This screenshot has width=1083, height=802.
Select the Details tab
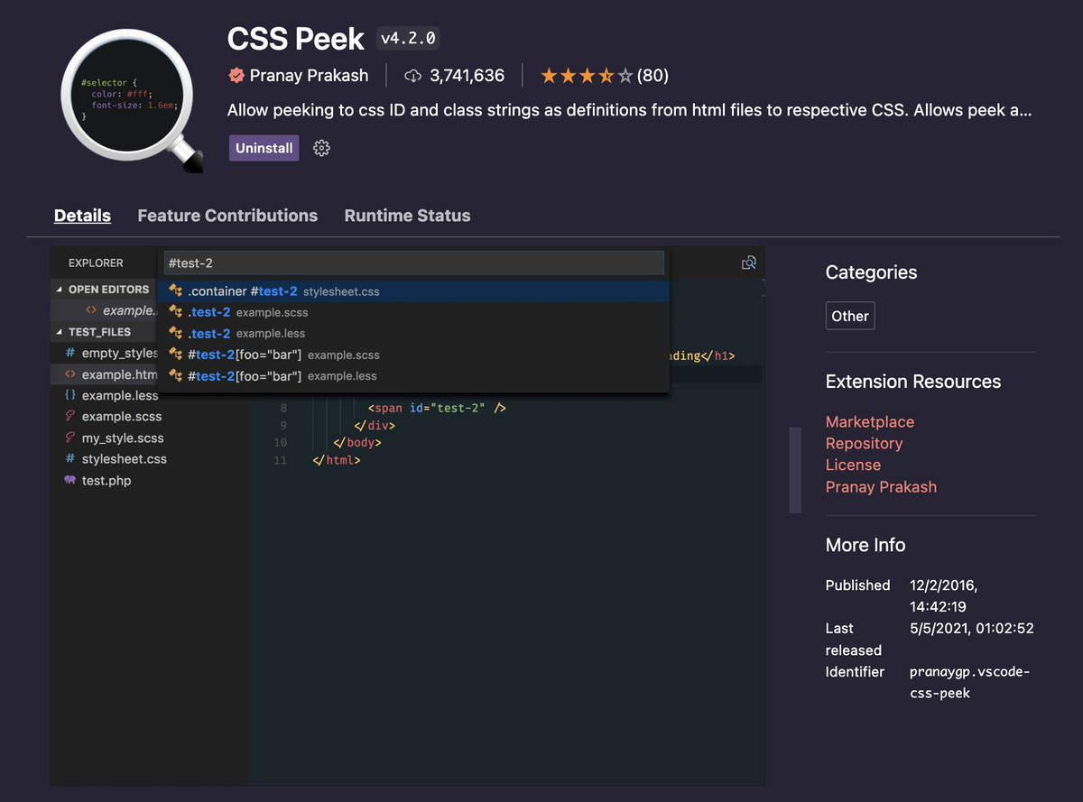pos(82,216)
